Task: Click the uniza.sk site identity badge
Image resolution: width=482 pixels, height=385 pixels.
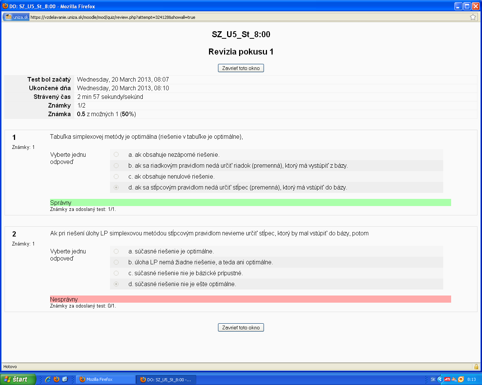Action: (x=16, y=17)
